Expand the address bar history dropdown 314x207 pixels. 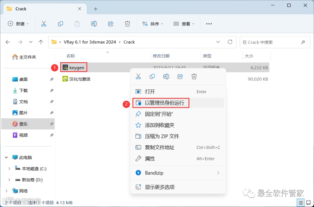tap(218, 42)
